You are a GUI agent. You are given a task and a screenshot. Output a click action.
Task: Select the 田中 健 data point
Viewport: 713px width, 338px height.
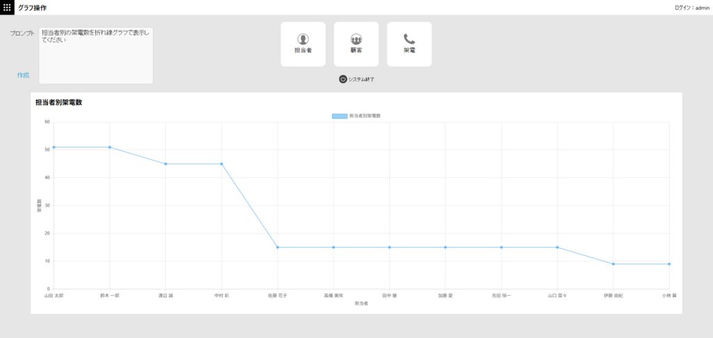click(389, 248)
